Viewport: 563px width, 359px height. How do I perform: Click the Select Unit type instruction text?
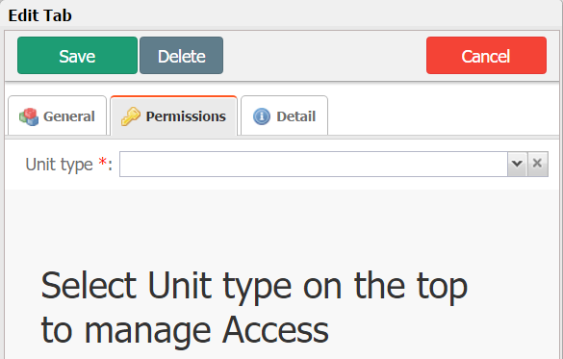click(x=254, y=287)
